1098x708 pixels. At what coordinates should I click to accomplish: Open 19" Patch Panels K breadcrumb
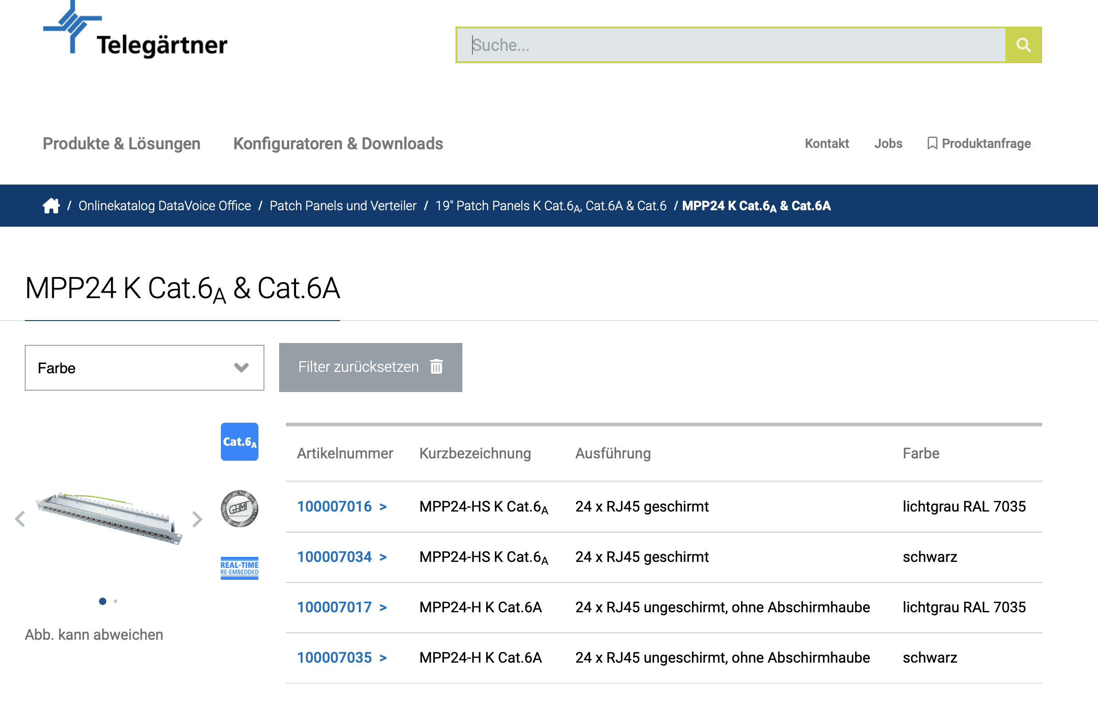(x=551, y=206)
